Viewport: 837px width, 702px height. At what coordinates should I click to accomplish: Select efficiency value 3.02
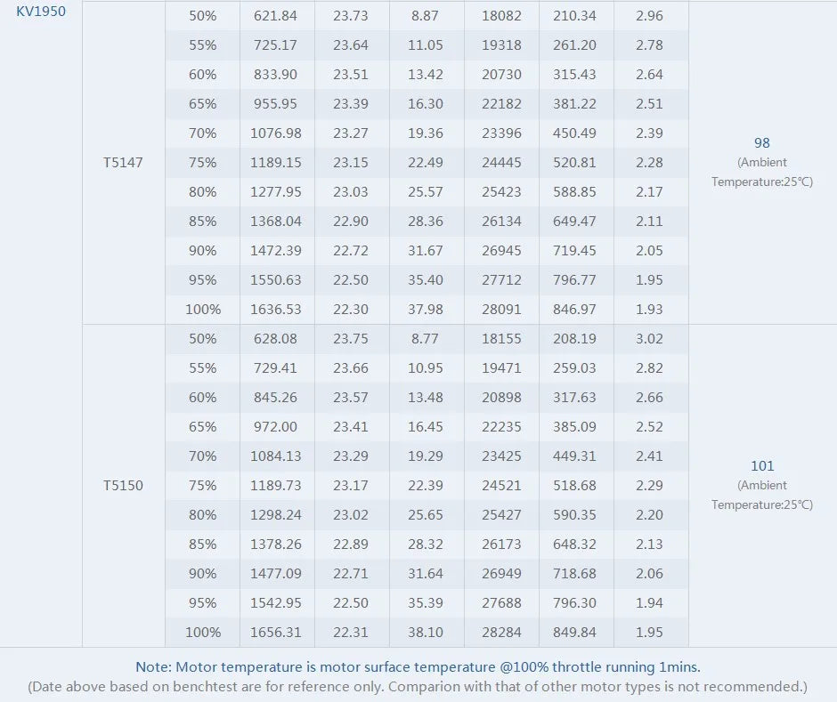point(650,339)
